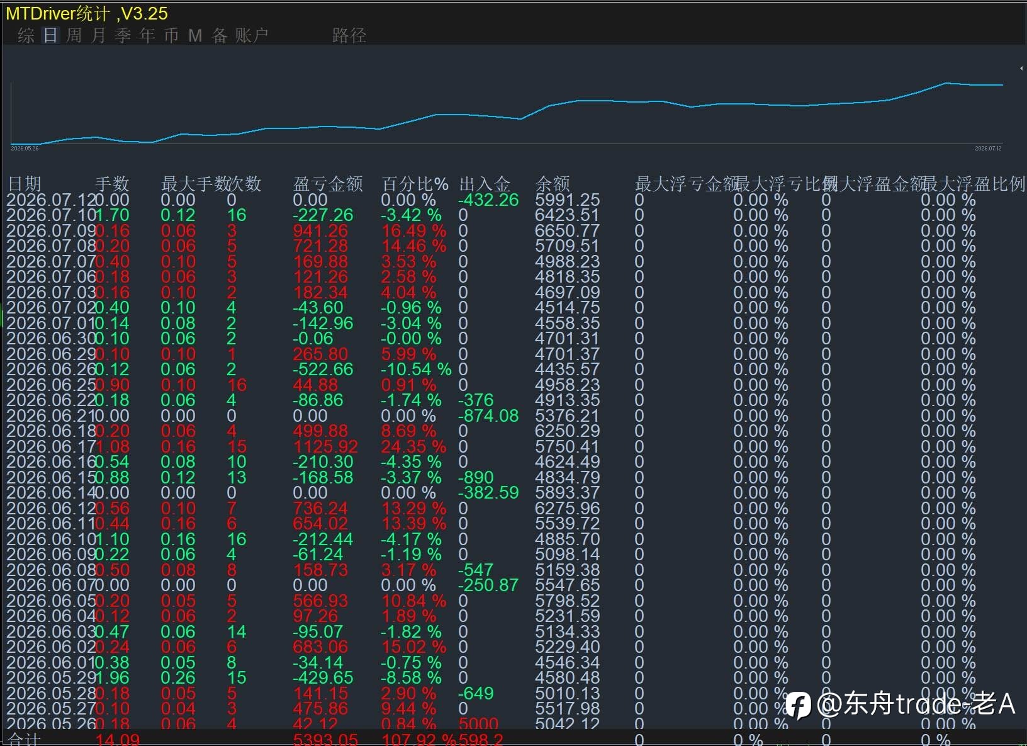This screenshot has width=1027, height=746.
Task: Click the loss value -142.96
Action: click(x=323, y=323)
